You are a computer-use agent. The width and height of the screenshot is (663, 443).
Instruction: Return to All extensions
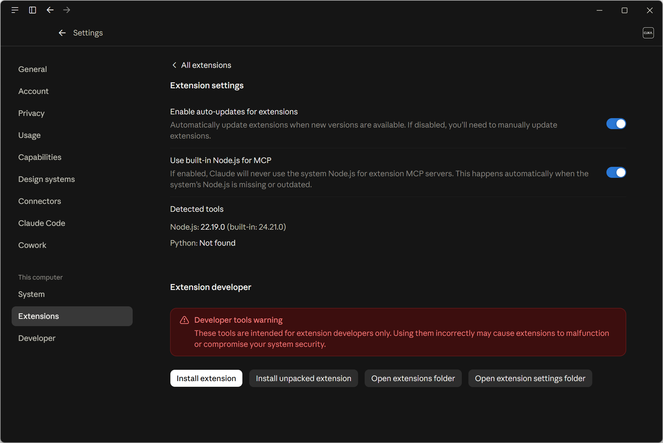pyautogui.click(x=202, y=65)
